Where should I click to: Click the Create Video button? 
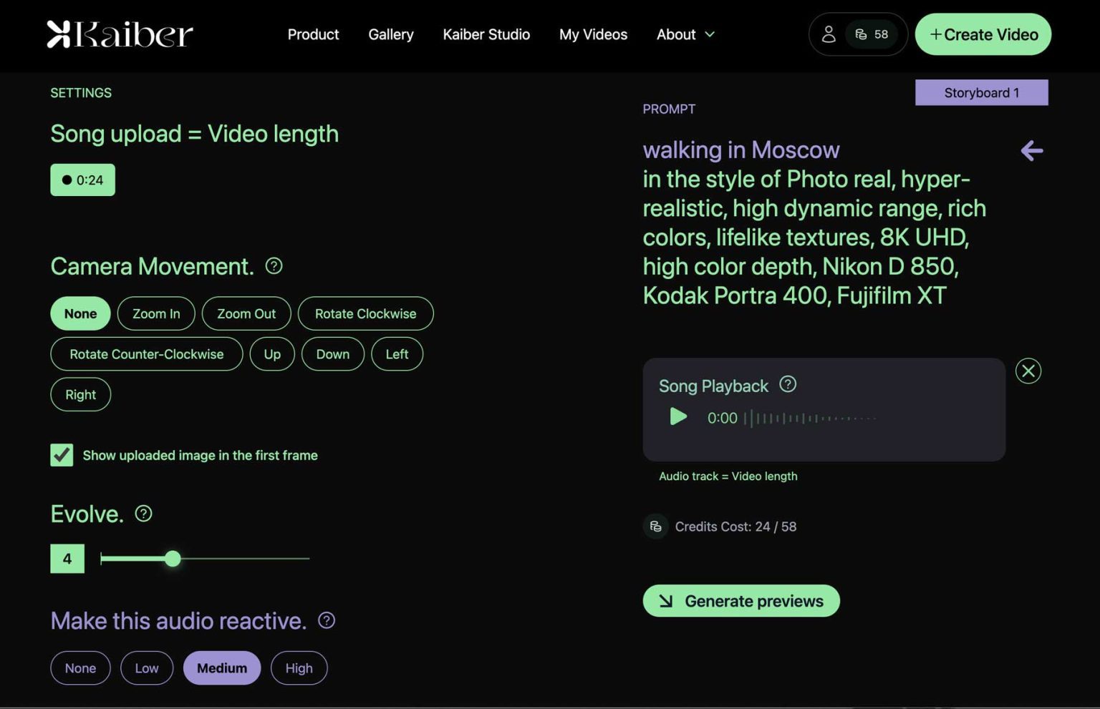point(982,34)
